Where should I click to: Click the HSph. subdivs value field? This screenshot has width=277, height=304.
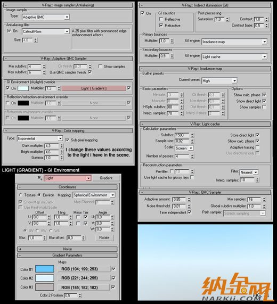pyautogui.click(x=173, y=107)
